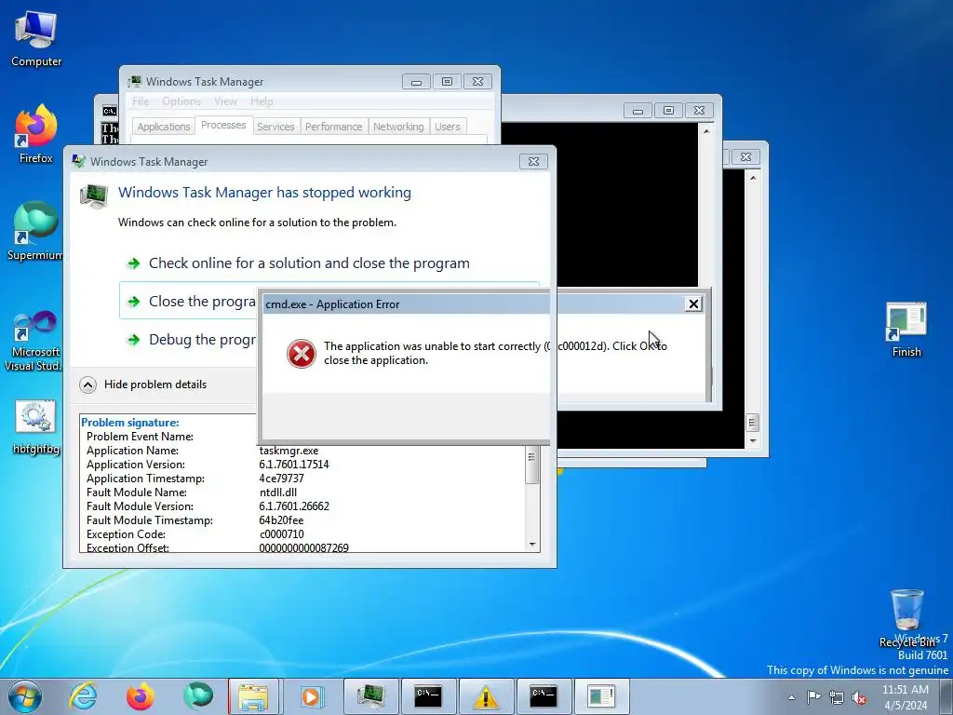Minimize the first cmd console window
The height and width of the screenshot is (715, 953).
(x=638, y=111)
